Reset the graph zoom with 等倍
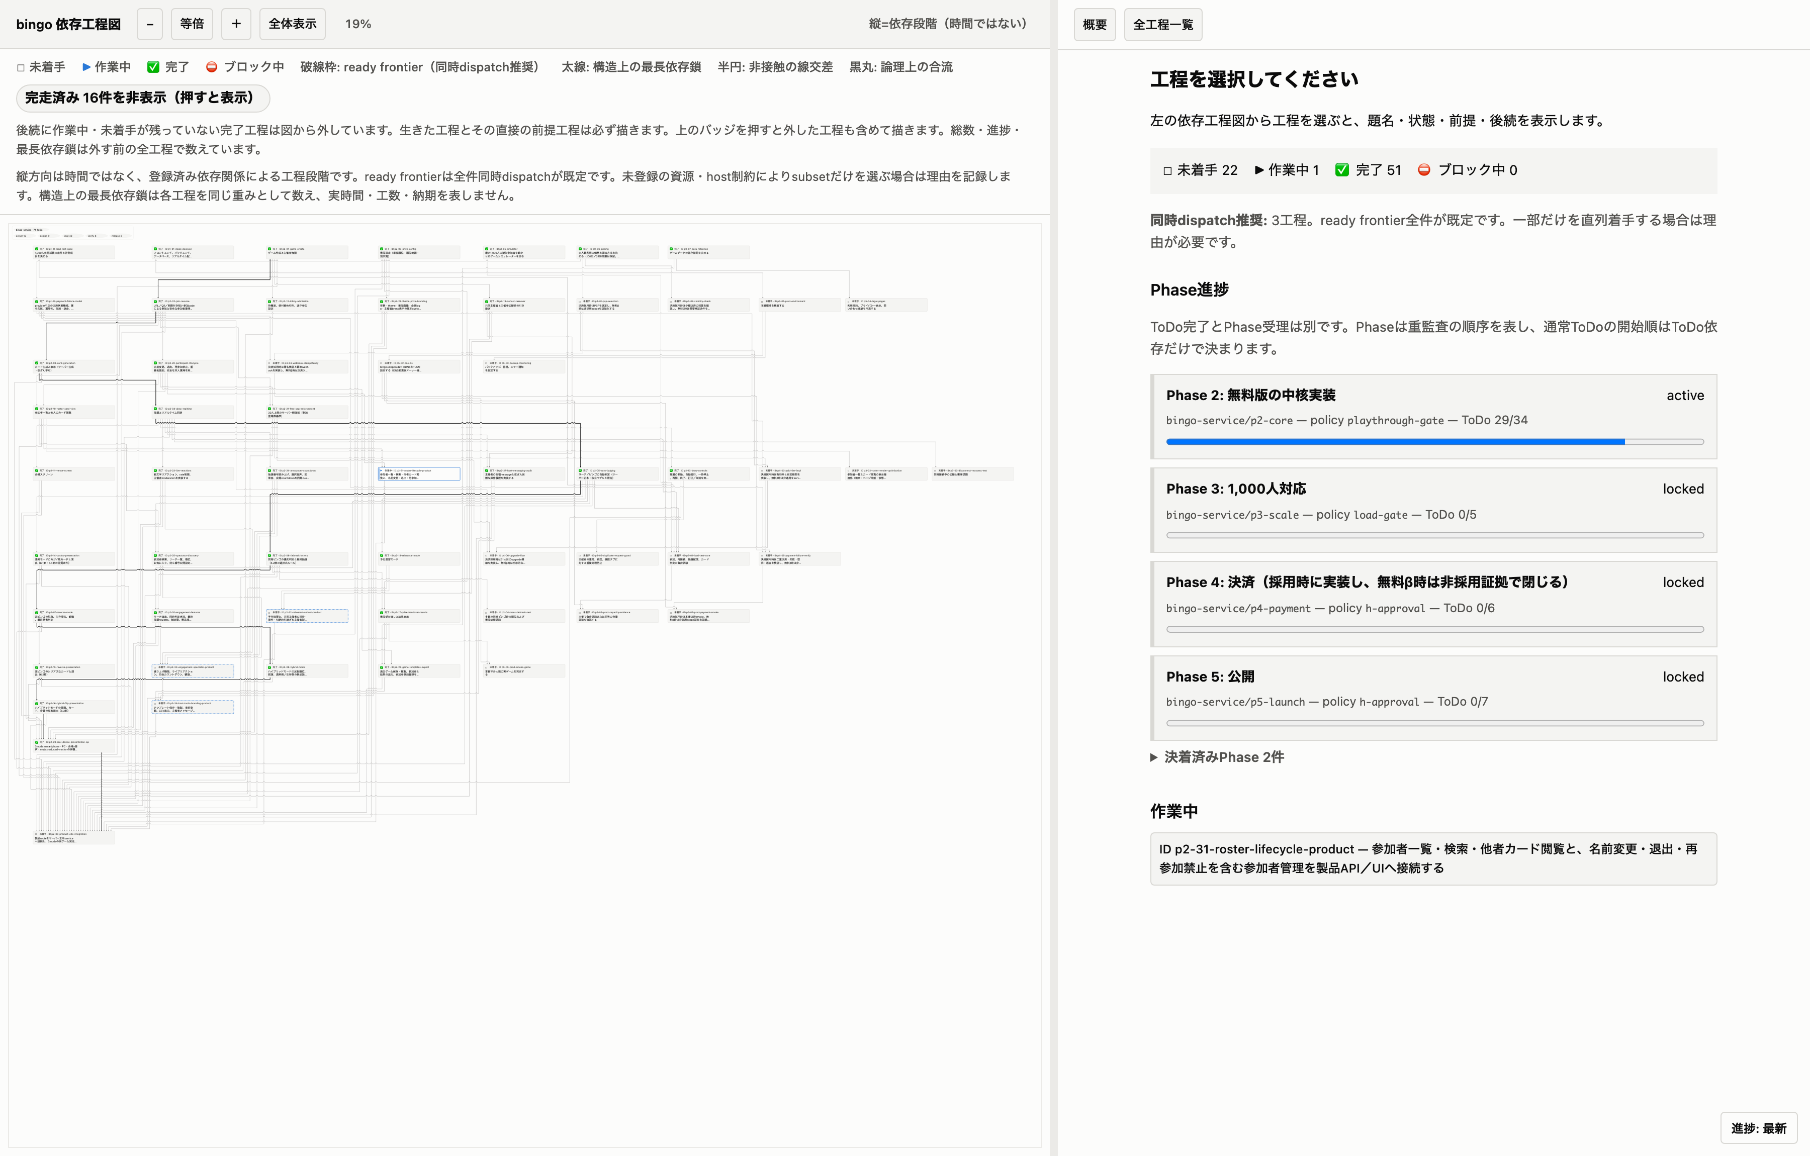Screen dimensions: 1810x1156 coord(192,24)
